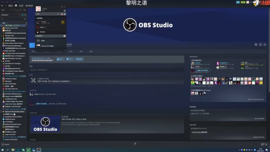
Task: Click write a review for OBS Studio
Action: click(199, 132)
